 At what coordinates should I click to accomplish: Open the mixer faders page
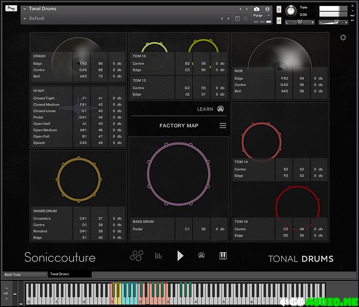coord(158,256)
